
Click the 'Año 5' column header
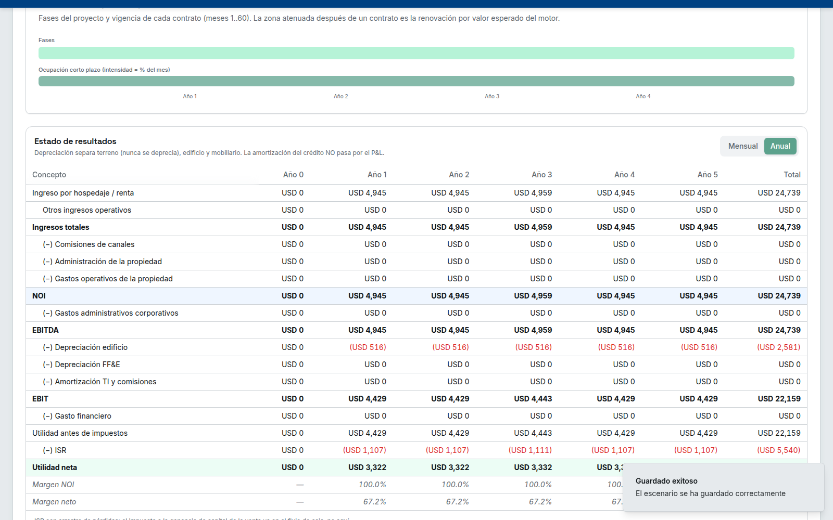pos(708,175)
